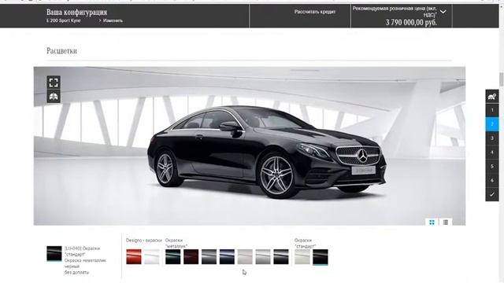The image size is (504, 283).
Task: Go to configuration step 3
Action: click(491, 138)
